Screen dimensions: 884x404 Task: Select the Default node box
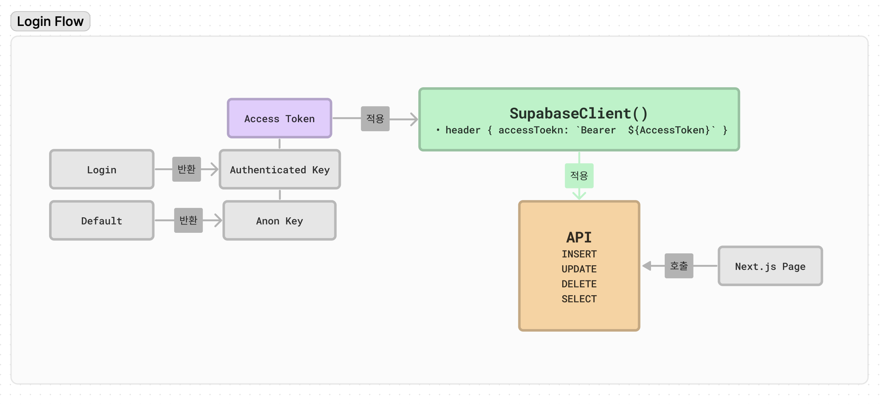pos(102,221)
